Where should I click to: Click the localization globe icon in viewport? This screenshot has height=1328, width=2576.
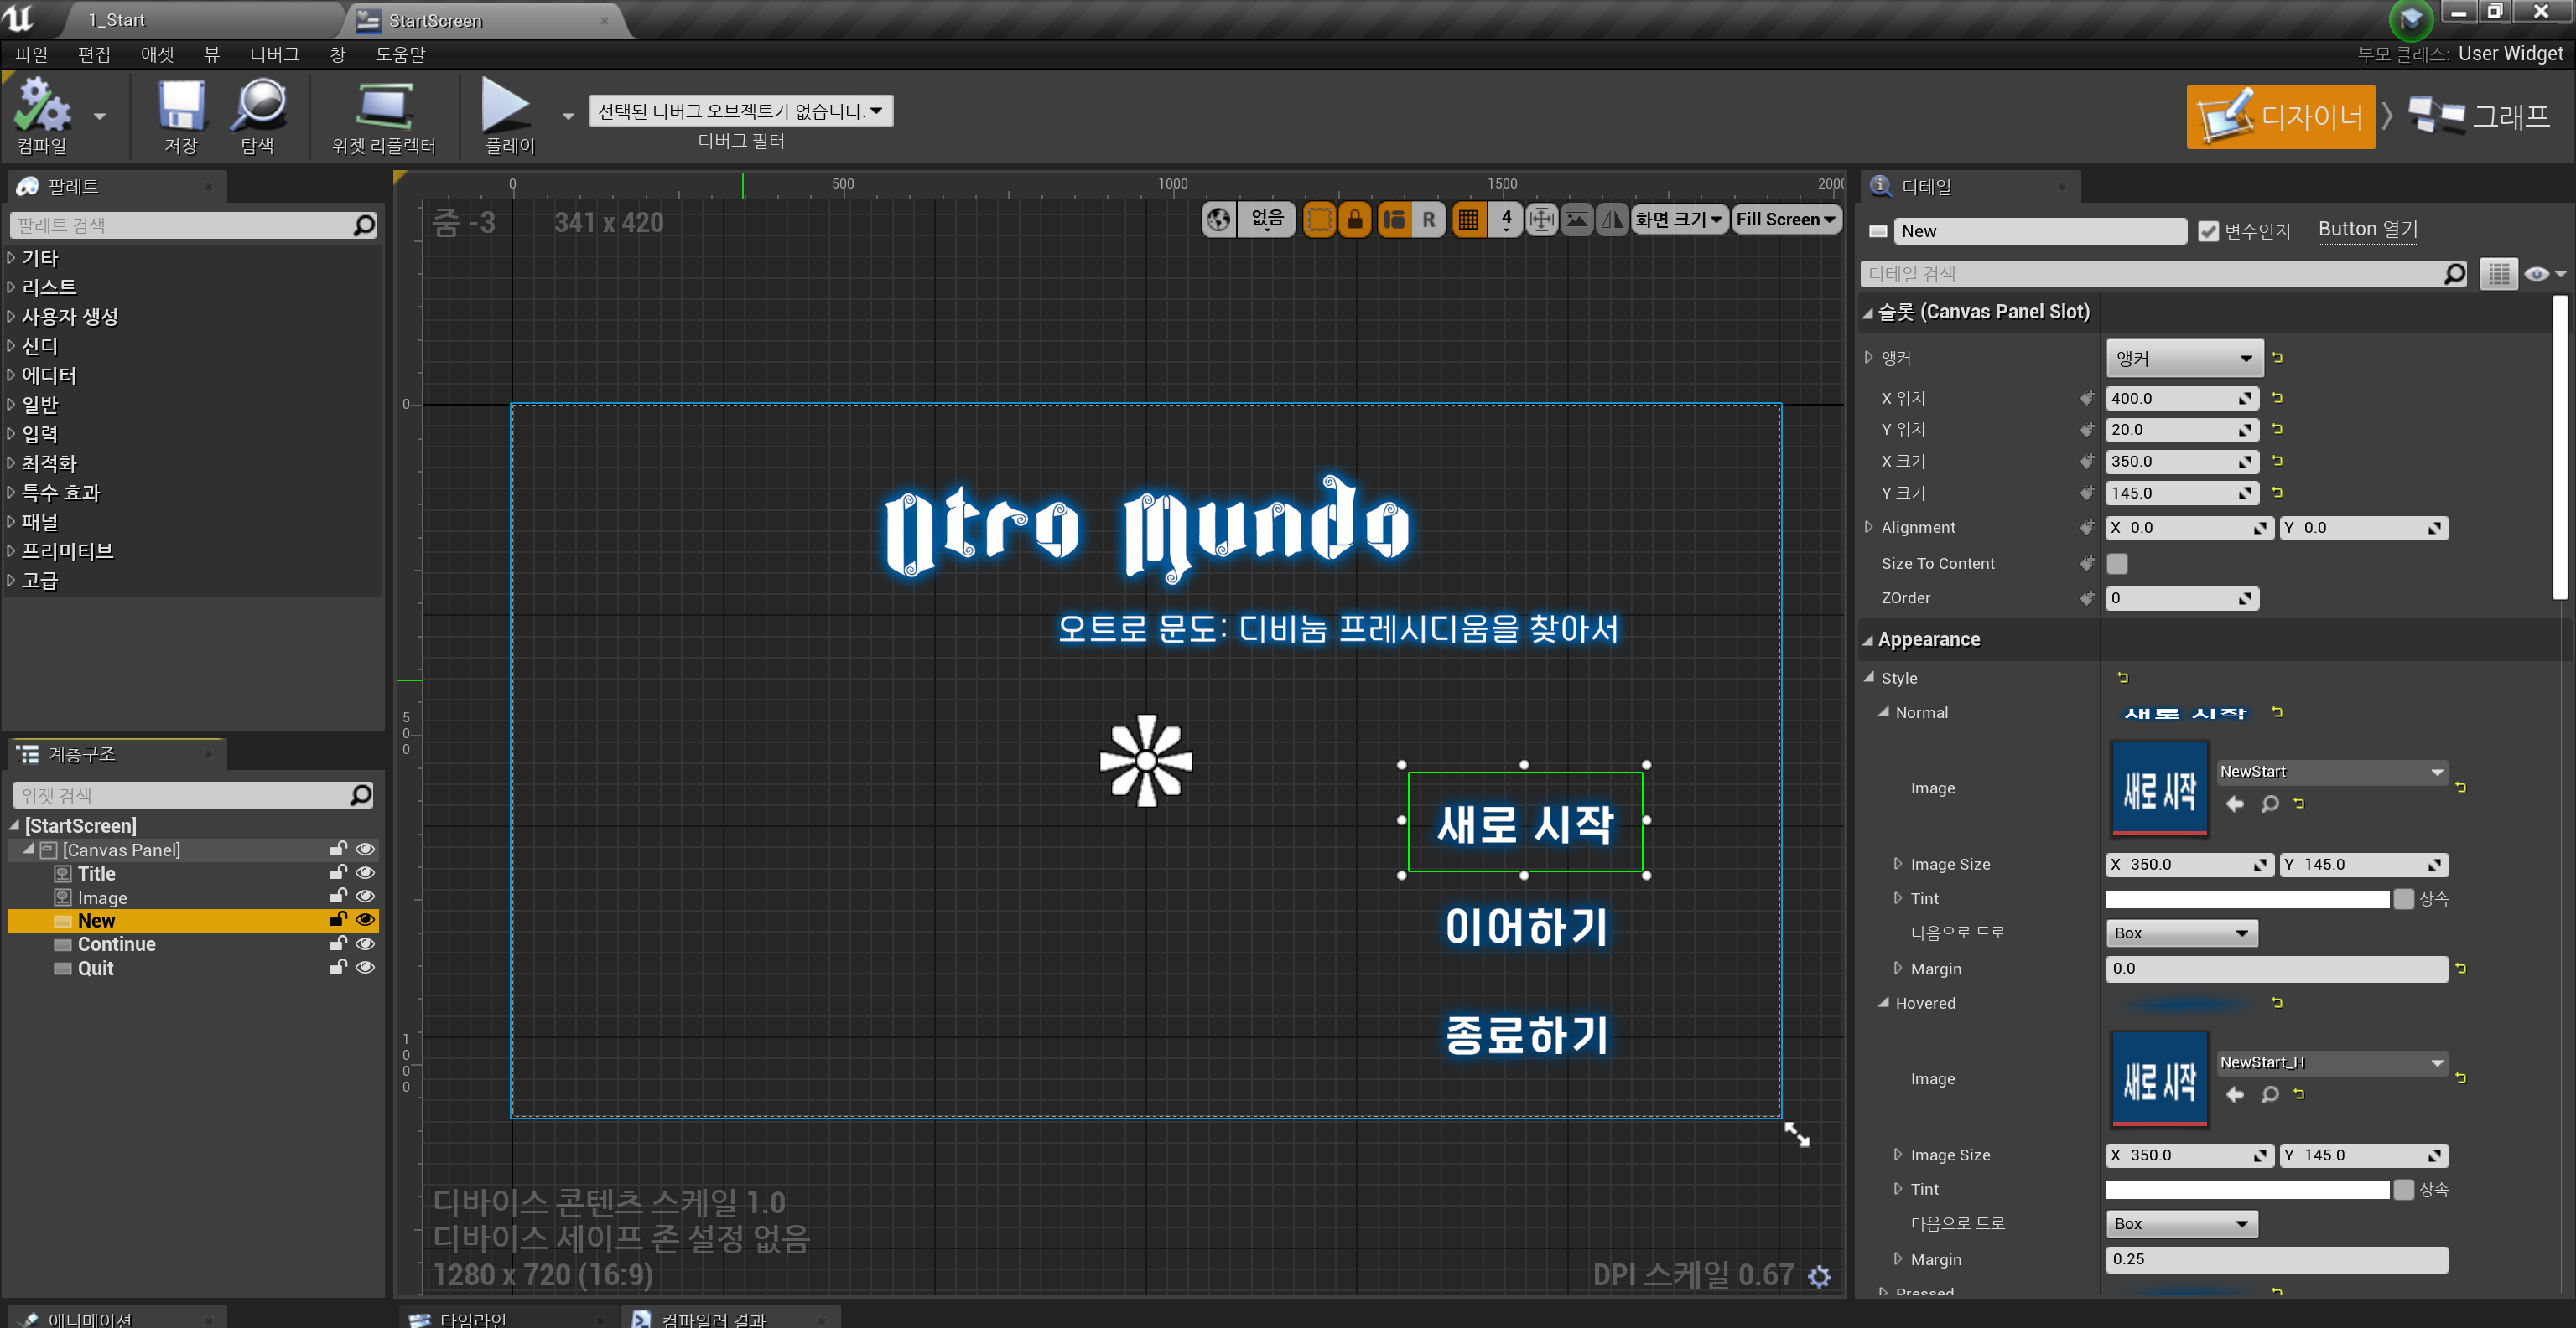click(1218, 220)
